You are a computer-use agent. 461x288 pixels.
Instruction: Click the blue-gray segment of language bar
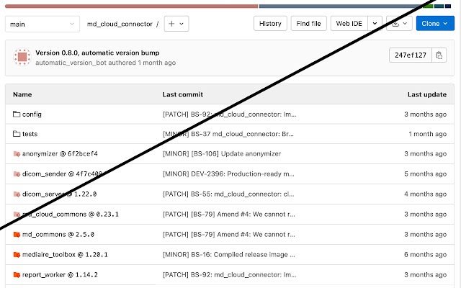click(x=341, y=6)
